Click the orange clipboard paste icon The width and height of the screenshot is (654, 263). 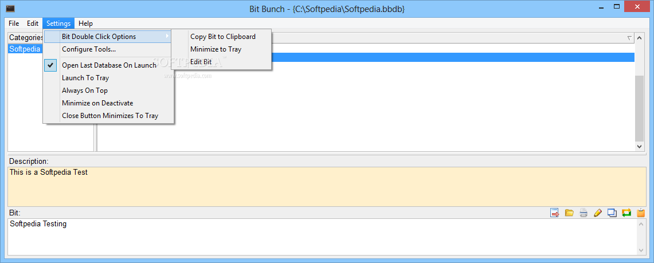(x=641, y=213)
